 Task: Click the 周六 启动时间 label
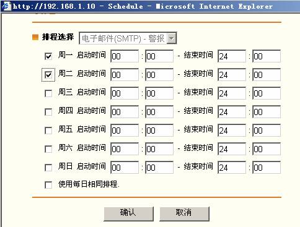click(82, 148)
